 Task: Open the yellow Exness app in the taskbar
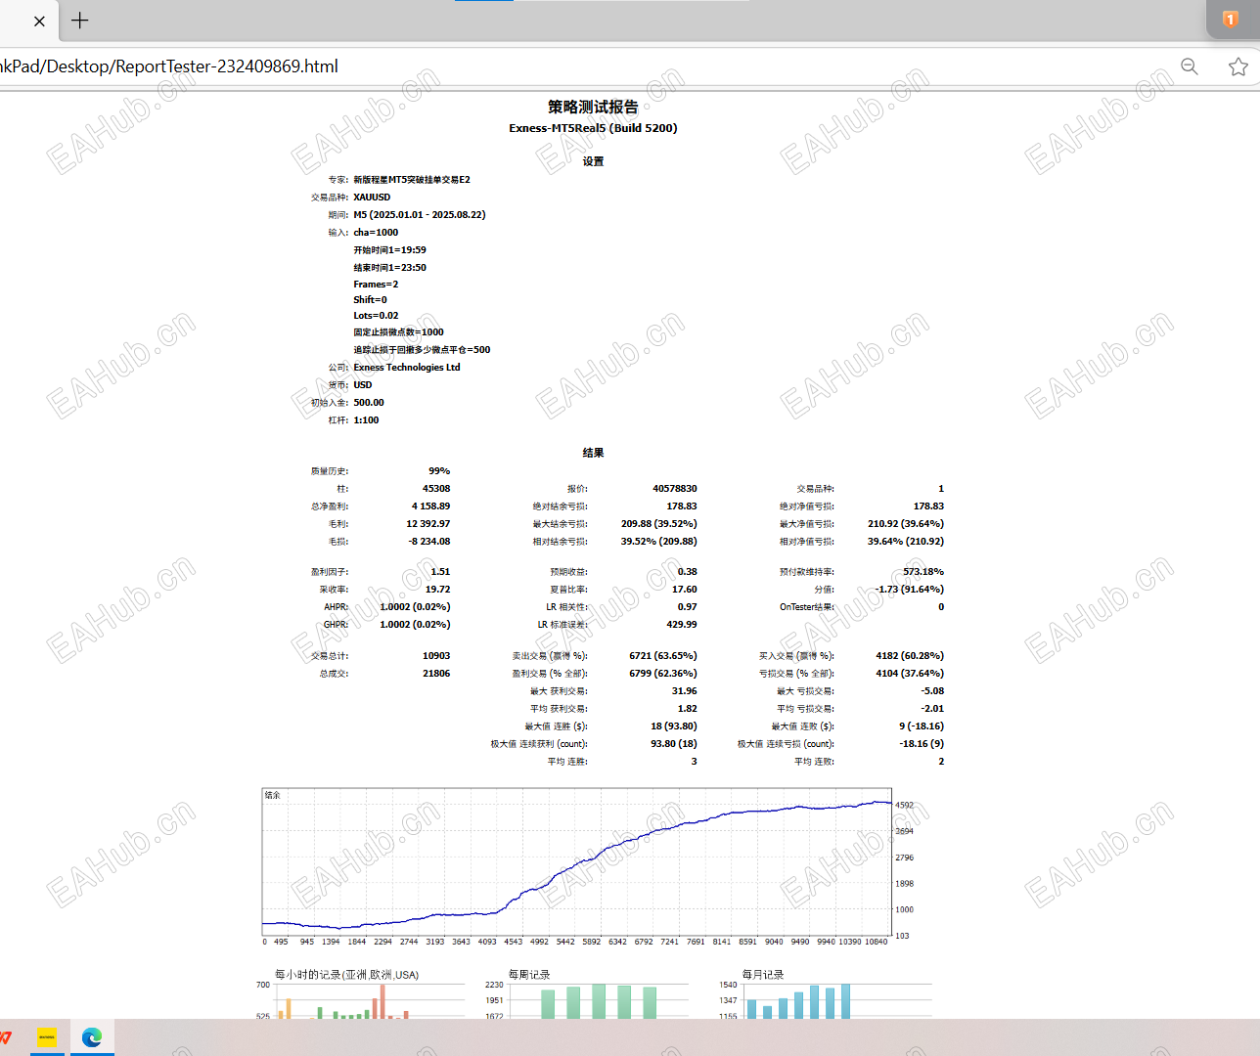(47, 1037)
